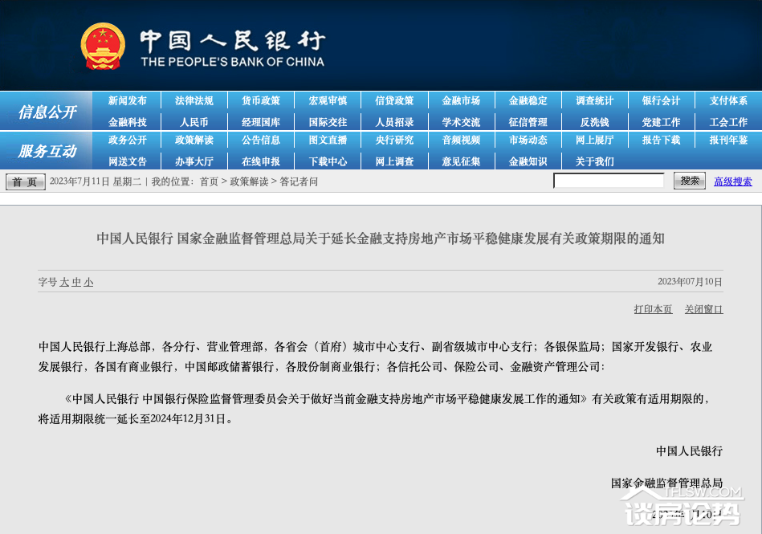
Task: Open 政务公开 under 服务互动
Action: (128, 140)
